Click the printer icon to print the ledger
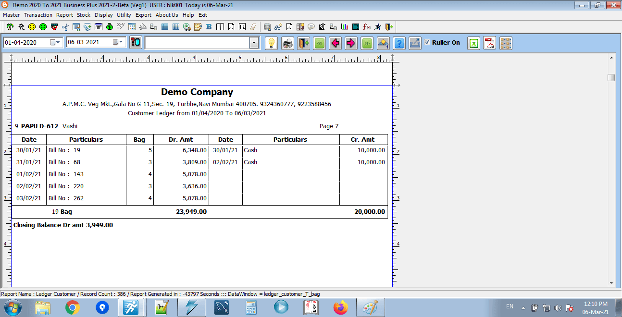 coord(287,43)
